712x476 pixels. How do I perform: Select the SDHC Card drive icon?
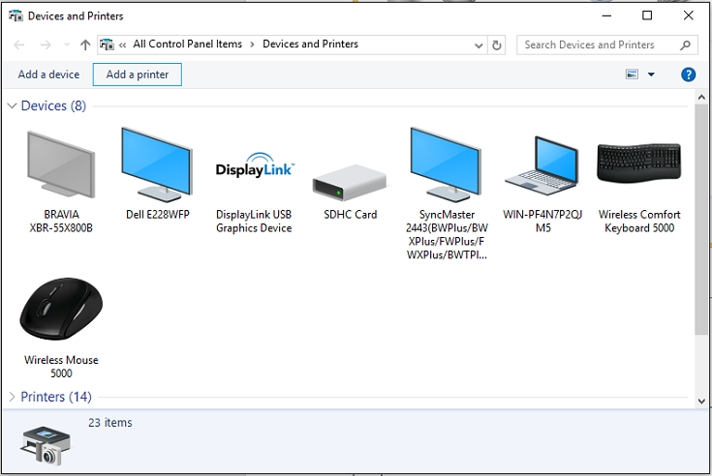click(x=350, y=182)
